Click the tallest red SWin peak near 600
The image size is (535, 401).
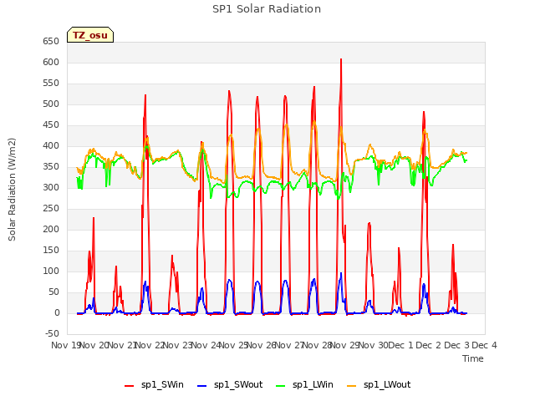[341, 61]
